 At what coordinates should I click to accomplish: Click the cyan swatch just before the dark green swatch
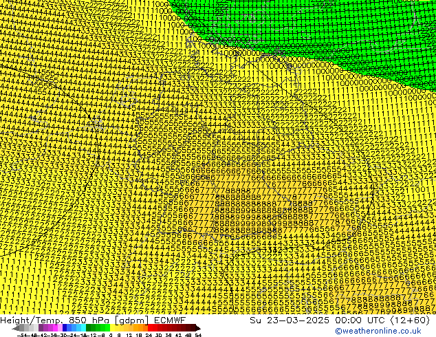coord(83,328)
